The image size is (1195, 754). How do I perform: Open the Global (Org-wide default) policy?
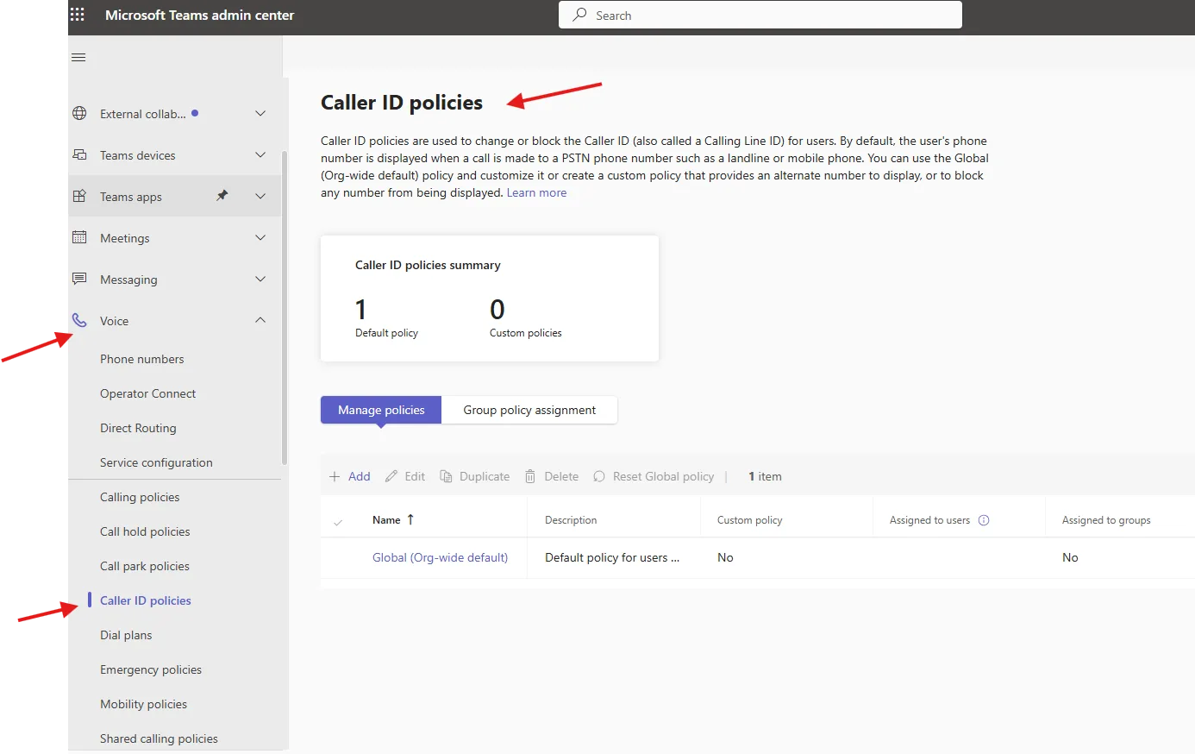pyautogui.click(x=441, y=557)
